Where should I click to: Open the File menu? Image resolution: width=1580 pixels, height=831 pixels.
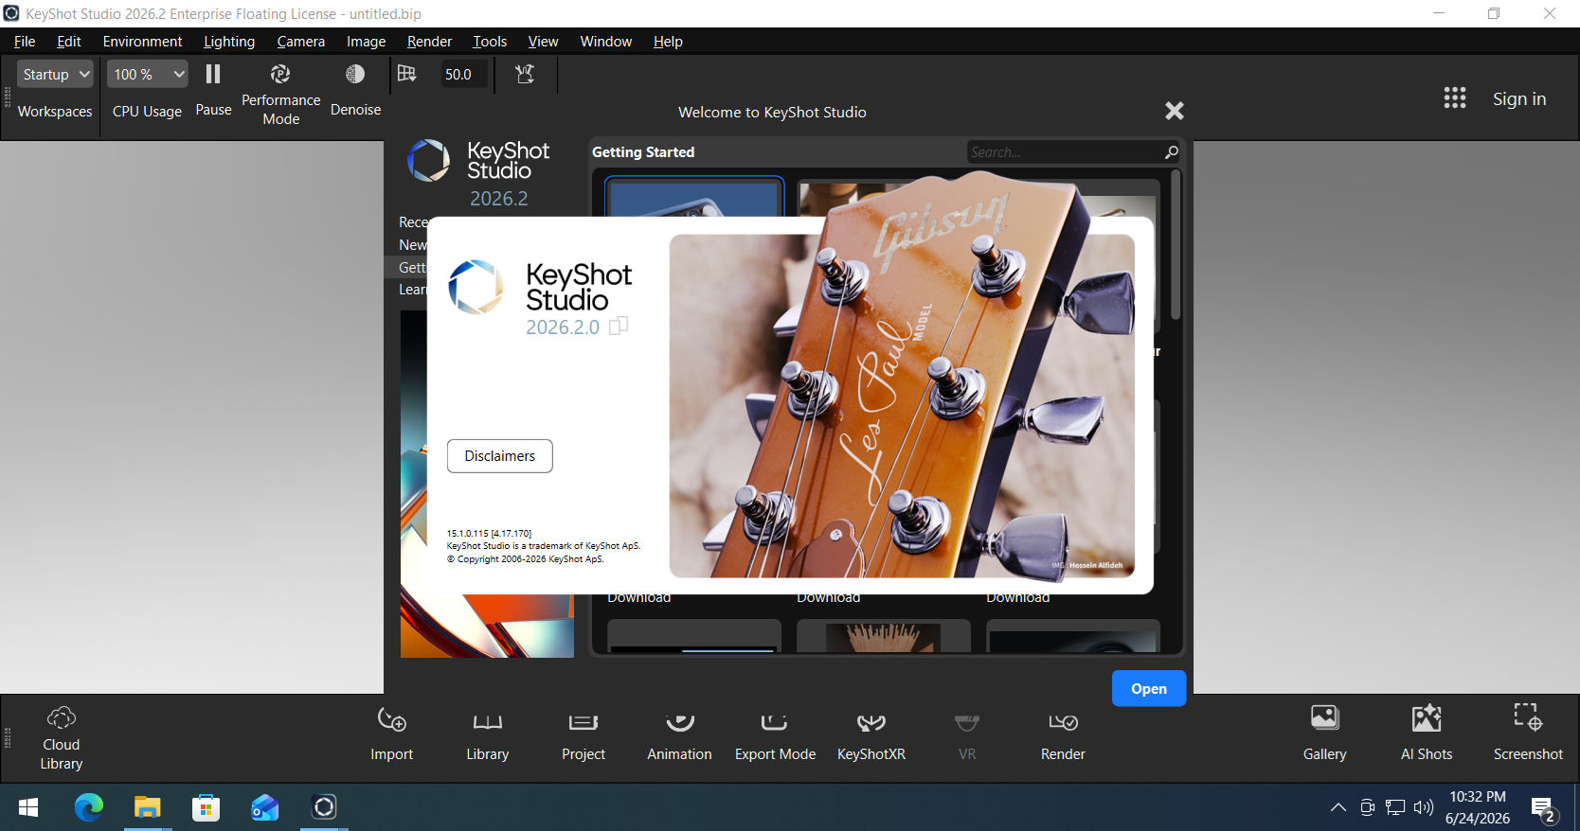25,42
